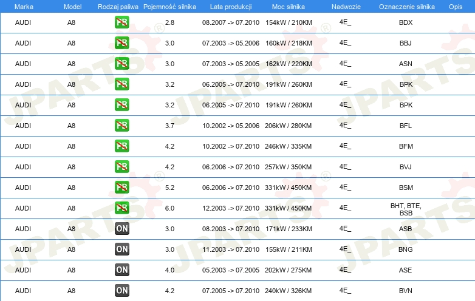
Task: Click production years 07.2003 -> 05.2005
Action: point(231,64)
